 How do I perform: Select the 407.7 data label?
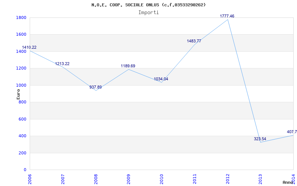pos(292,132)
